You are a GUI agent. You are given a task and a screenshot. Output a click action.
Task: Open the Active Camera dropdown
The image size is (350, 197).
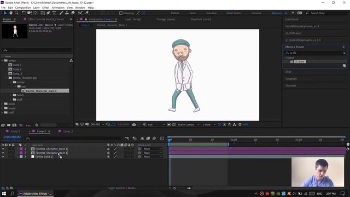point(188,124)
